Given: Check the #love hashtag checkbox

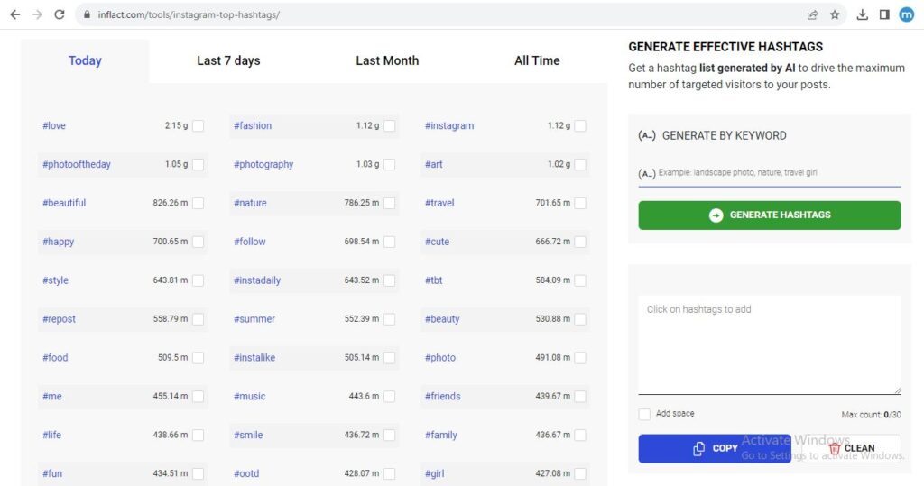Looking at the screenshot, I should pos(198,125).
